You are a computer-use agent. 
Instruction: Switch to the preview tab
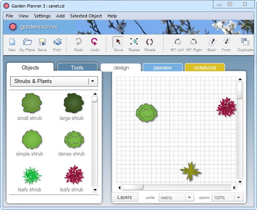tap(163, 67)
